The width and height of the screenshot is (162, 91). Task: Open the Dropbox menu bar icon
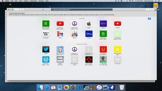coord(121,1)
